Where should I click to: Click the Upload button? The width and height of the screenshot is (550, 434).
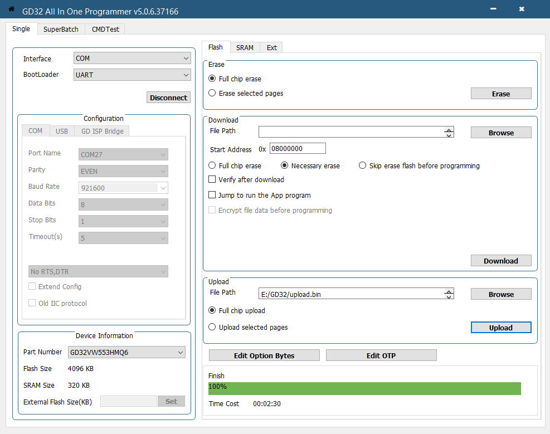tap(501, 328)
